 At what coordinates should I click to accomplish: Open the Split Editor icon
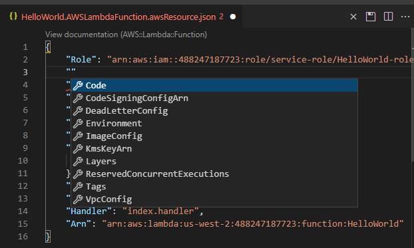point(388,17)
